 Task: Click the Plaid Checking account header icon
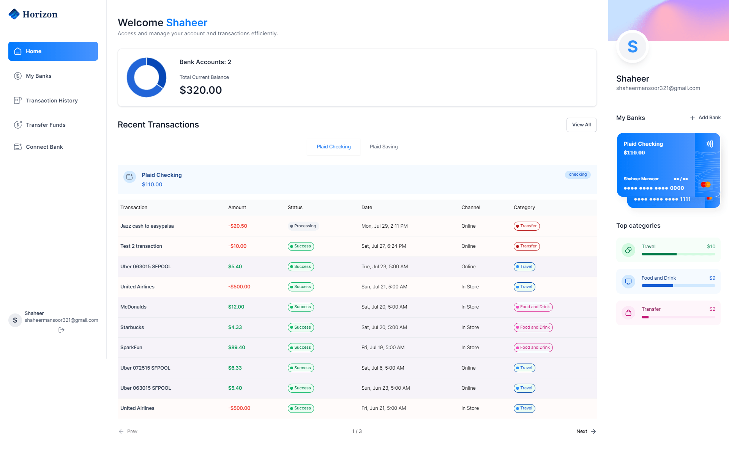[x=129, y=177]
